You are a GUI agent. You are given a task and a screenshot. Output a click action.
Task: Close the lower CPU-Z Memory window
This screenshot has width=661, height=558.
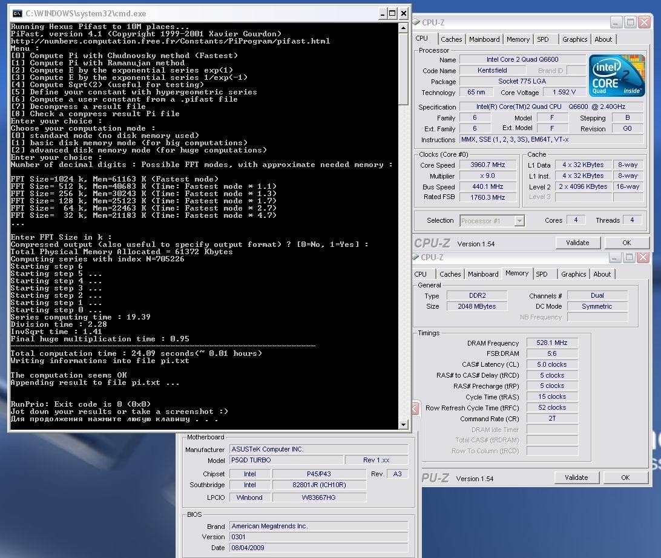point(643,257)
